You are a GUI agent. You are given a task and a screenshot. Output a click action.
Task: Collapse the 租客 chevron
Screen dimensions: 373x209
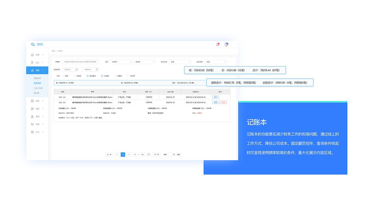point(43,70)
